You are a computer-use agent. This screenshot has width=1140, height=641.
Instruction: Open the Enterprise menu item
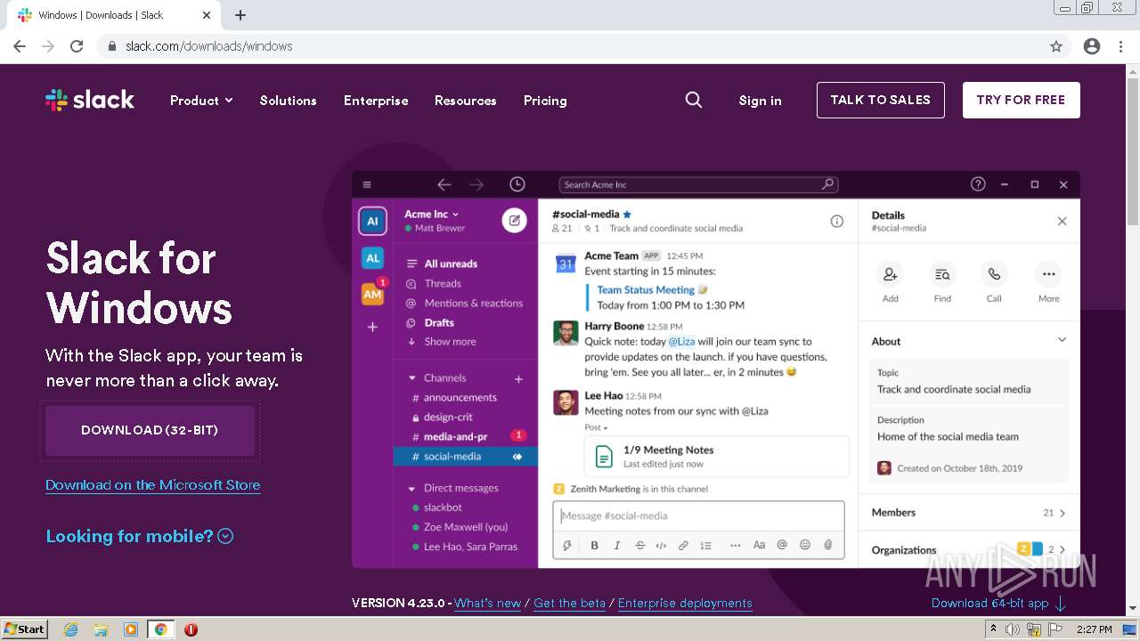pos(376,101)
